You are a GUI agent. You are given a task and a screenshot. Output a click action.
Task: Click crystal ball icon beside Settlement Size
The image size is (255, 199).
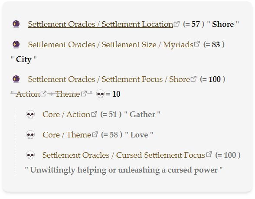coord(16,45)
